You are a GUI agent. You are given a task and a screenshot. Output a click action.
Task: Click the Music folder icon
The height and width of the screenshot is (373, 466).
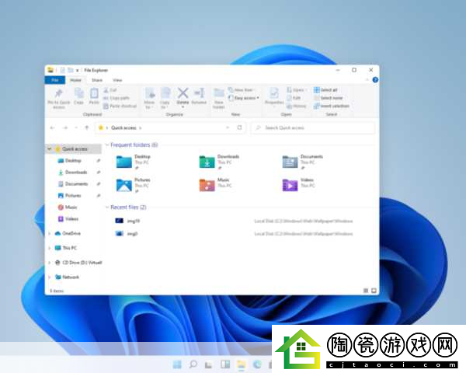(x=207, y=185)
